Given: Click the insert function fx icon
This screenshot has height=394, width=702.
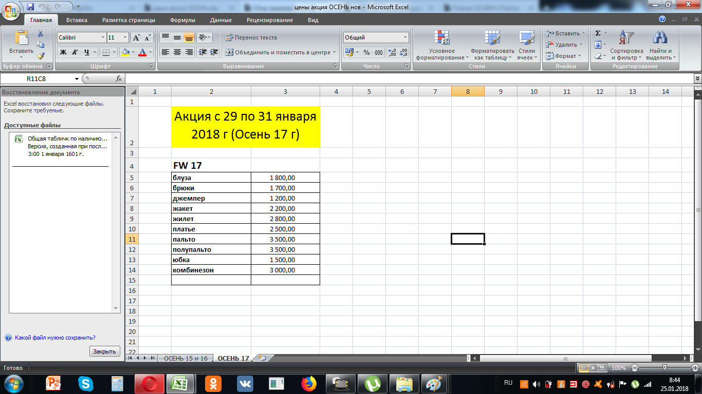Looking at the screenshot, I should coord(118,78).
